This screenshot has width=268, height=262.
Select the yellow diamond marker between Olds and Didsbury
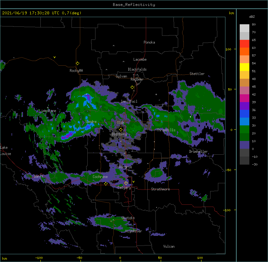121,130
